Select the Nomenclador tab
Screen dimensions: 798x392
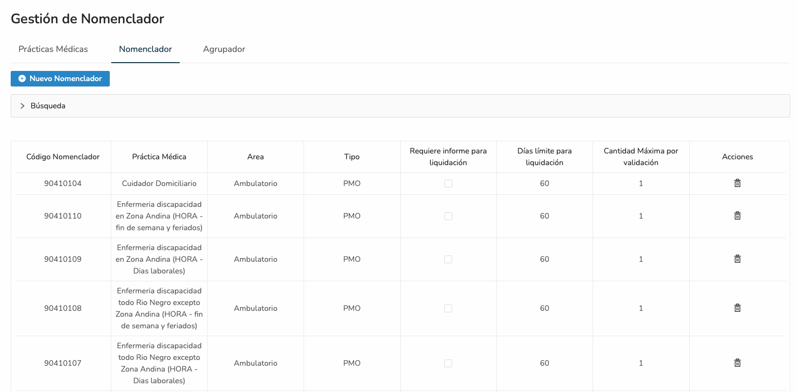145,49
